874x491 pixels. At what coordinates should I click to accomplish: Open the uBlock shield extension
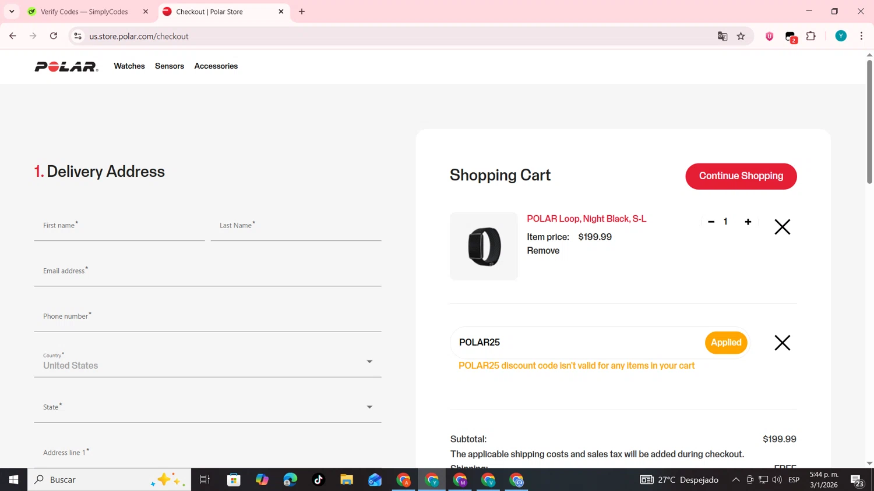(x=770, y=36)
